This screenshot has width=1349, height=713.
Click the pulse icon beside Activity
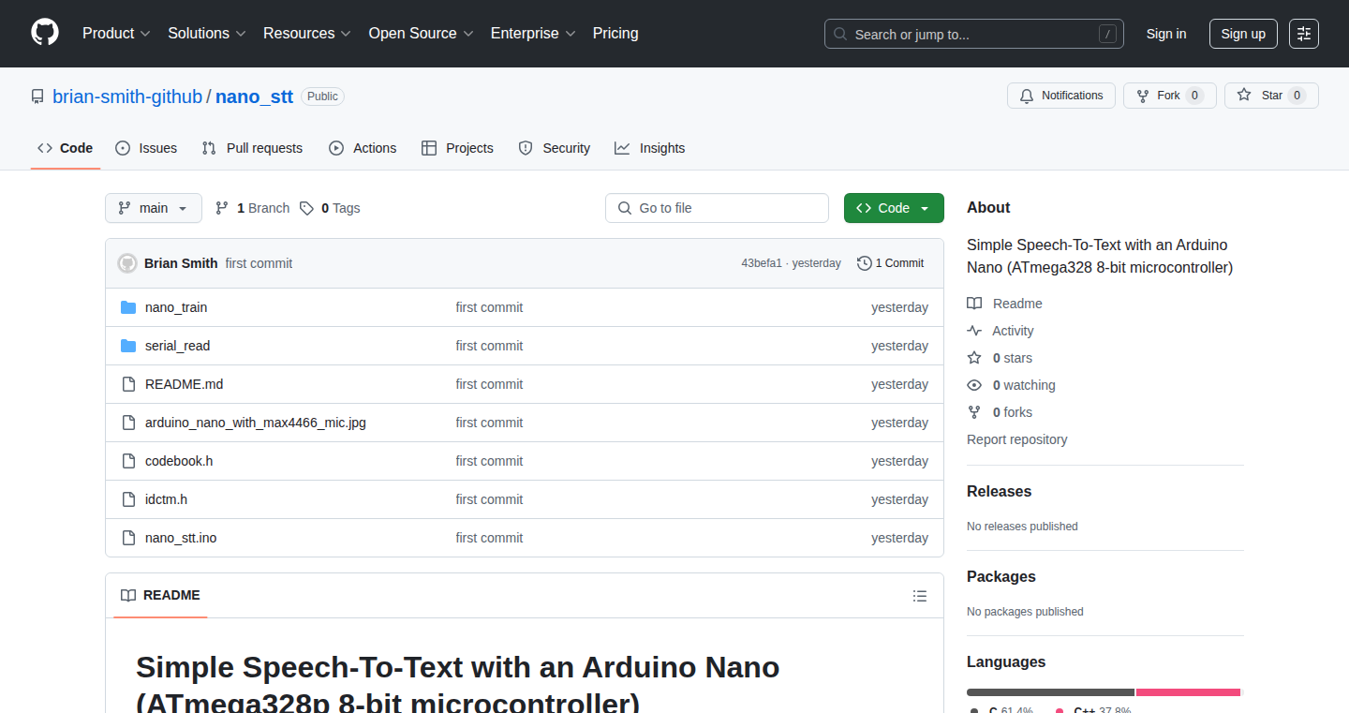(x=974, y=331)
